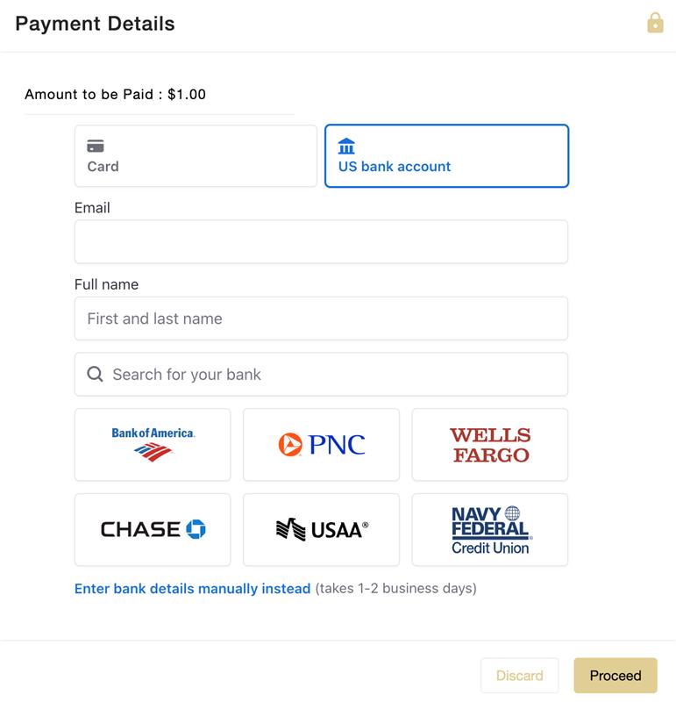Click the Amount to be Paid text
Viewport: 676px width, 702px height.
point(116,95)
